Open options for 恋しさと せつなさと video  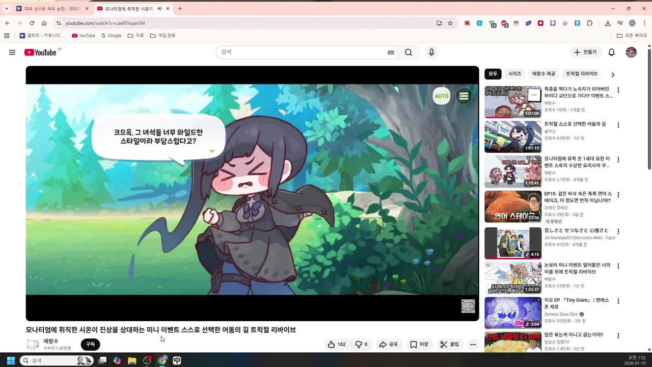[618, 231]
